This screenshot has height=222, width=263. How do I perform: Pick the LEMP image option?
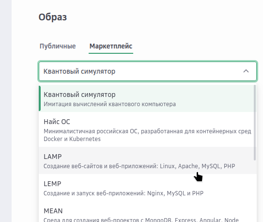[148, 188]
